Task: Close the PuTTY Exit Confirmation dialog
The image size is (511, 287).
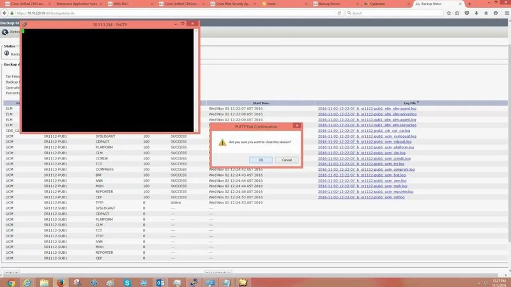Action: click(x=297, y=126)
